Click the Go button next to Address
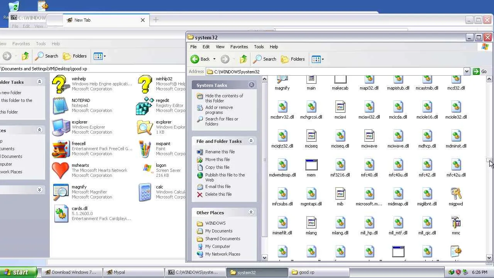 (480, 71)
